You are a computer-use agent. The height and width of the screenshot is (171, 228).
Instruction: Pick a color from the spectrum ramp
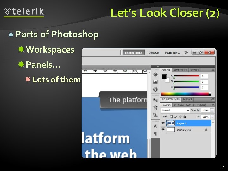pyautogui.click(x=186, y=94)
